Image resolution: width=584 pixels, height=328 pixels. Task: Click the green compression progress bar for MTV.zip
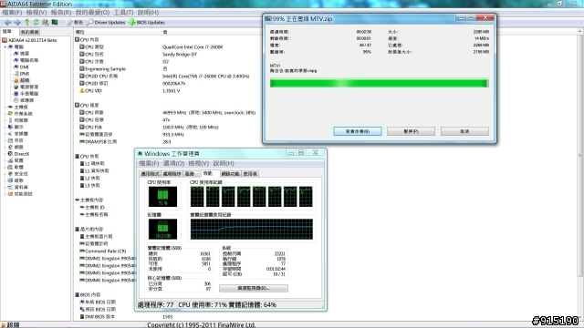[379, 83]
